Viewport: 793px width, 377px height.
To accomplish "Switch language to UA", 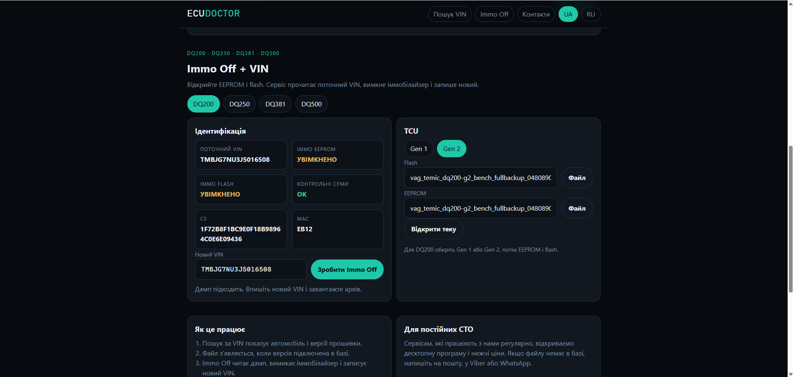I will 568,14.
